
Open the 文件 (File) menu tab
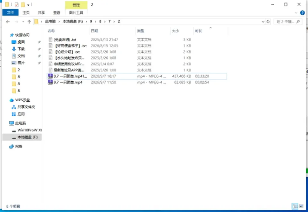tap(10, 13)
